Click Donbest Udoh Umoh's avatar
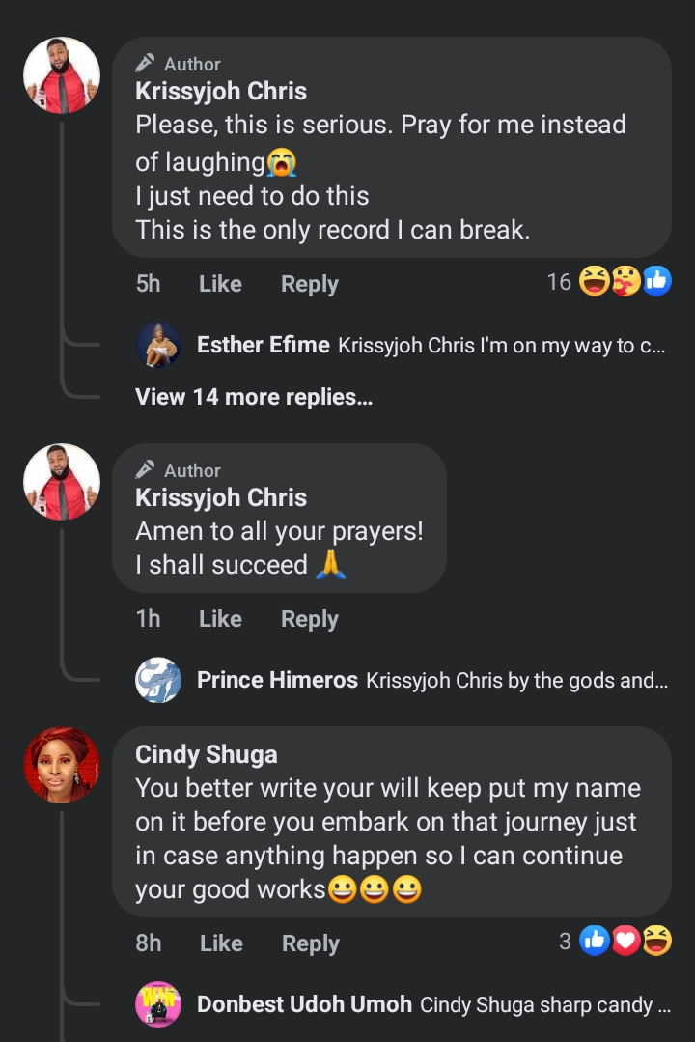This screenshot has width=695, height=1042. (x=158, y=1005)
